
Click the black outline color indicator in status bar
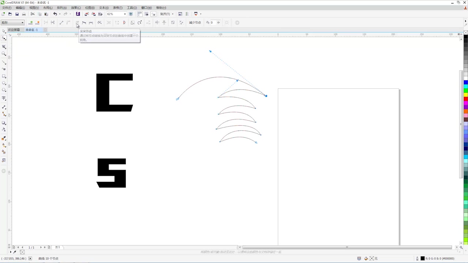[x=423, y=258]
